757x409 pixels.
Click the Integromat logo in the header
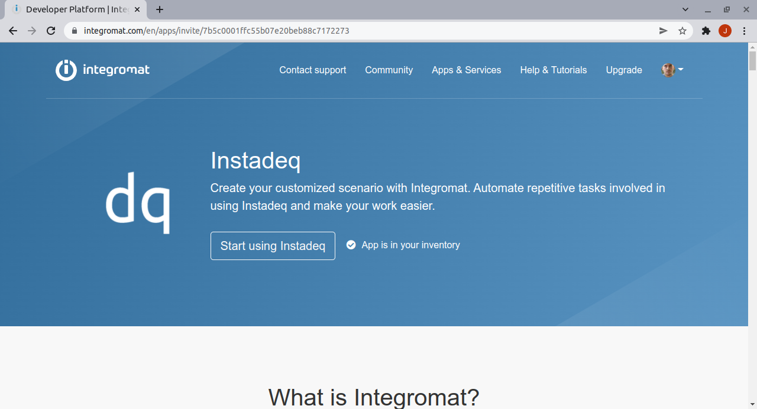click(102, 70)
